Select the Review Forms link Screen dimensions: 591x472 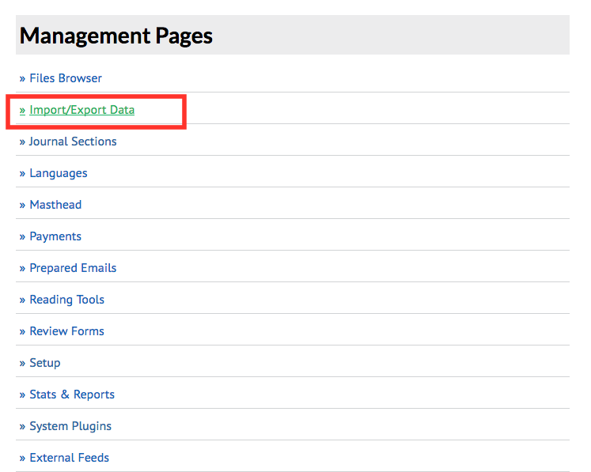[x=66, y=331]
